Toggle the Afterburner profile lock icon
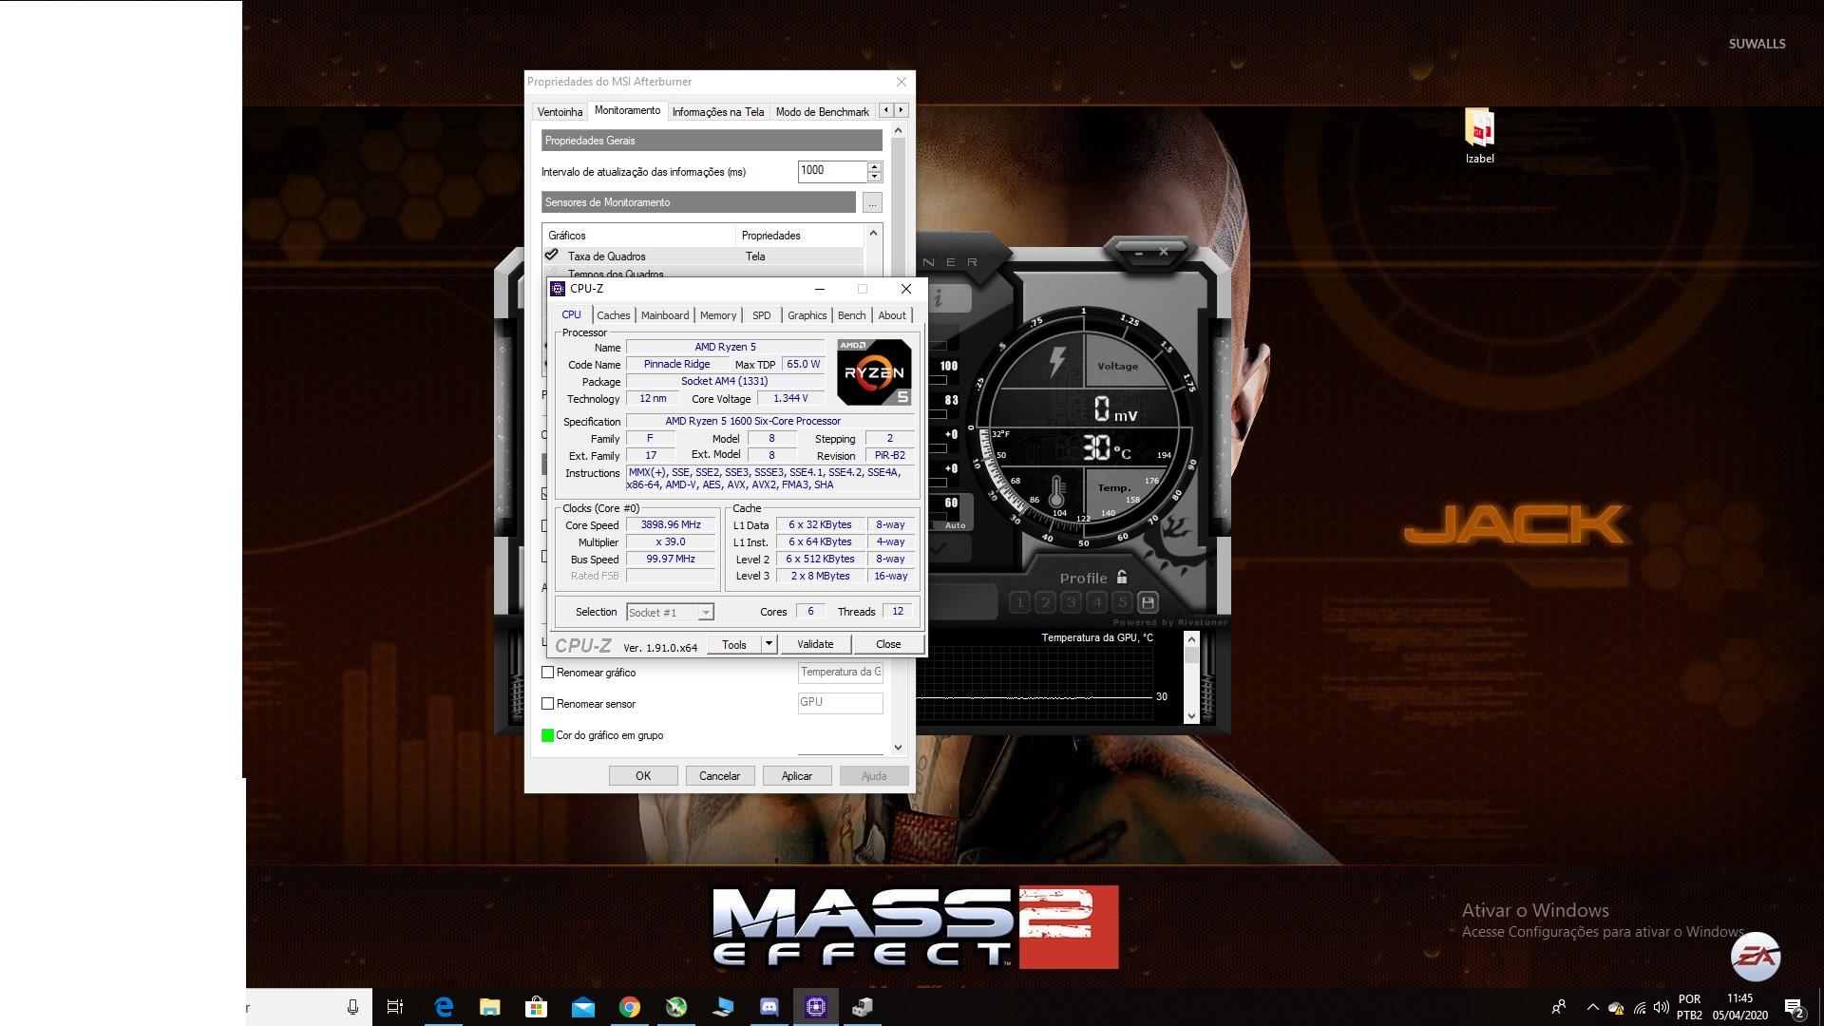Screen dimensions: 1824x1026 coord(1122,577)
